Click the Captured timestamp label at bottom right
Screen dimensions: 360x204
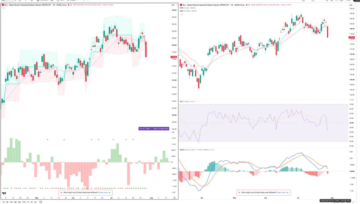336,200
